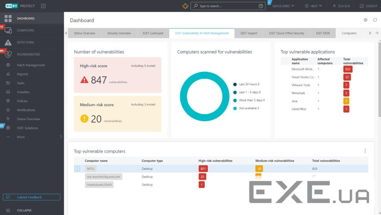Switch to the Status Overview tab
Image resolution: width=381 pixels, height=215 pixels.
[84, 33]
